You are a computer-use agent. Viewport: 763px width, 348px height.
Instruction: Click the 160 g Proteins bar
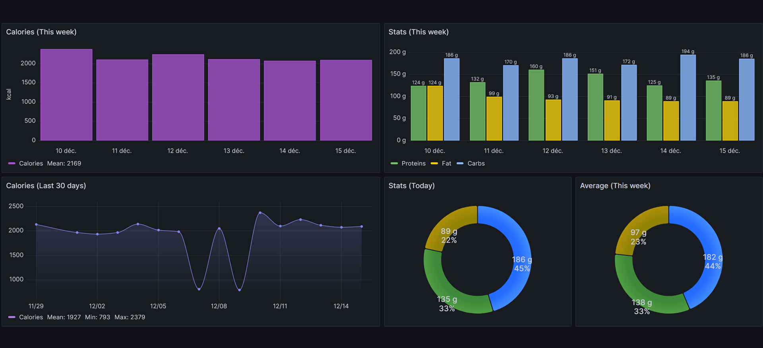(536, 105)
